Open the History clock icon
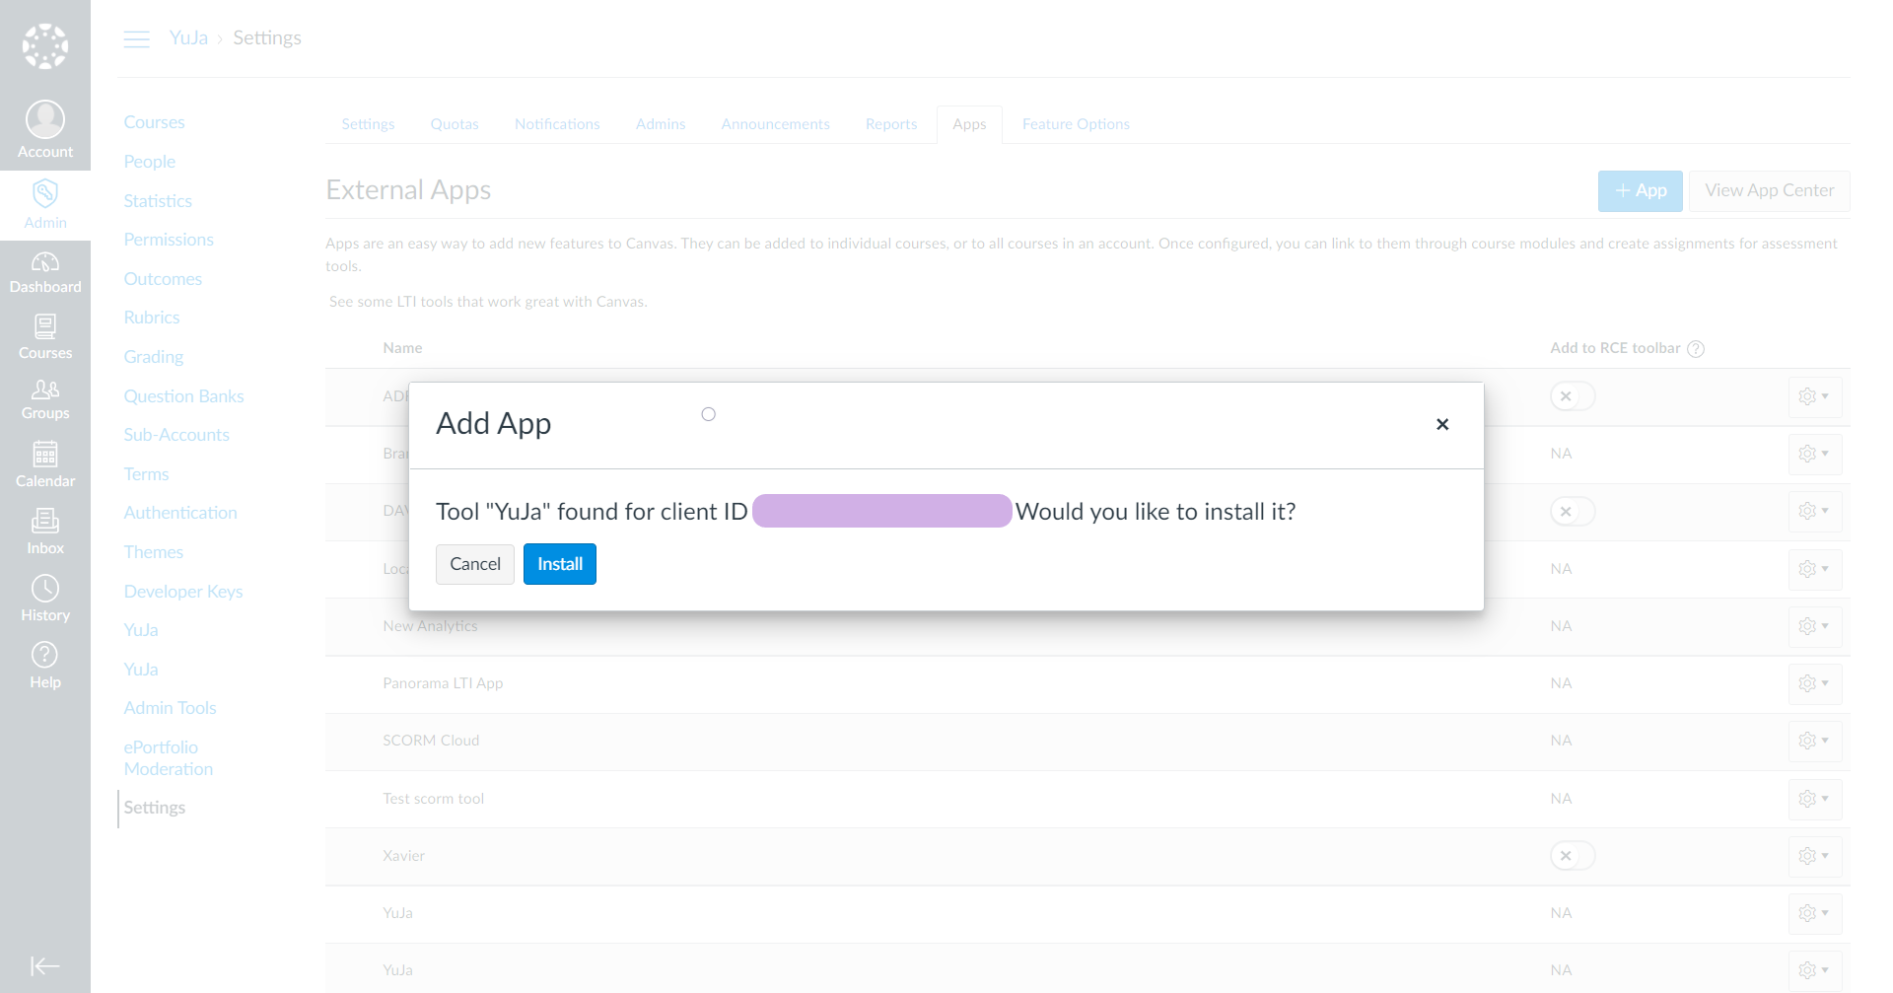The height and width of the screenshot is (993, 1893). (45, 589)
